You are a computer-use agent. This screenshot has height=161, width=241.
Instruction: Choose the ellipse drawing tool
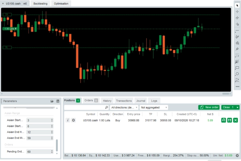tap(237, 74)
